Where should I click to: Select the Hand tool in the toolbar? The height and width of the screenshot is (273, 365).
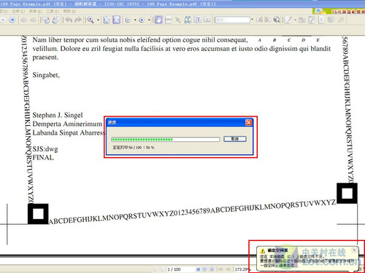(x=158, y=20)
